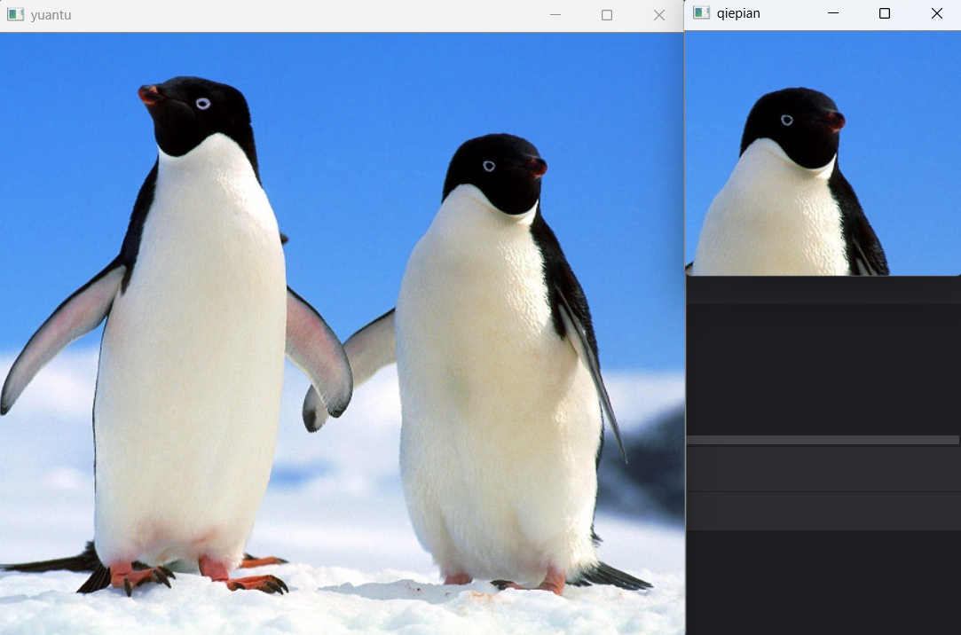
Task: Click the gray horizontal scrollbar below qiepian
Action: pyautogui.click(x=823, y=440)
